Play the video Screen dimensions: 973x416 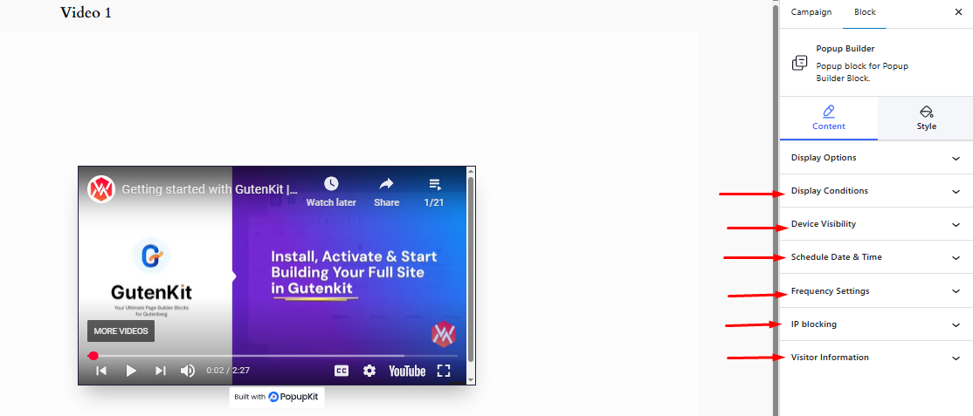pos(131,371)
